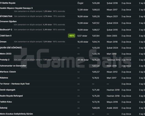This screenshot has width=145, height=116.
Task: Click the Keskin Nişancı Hayalet Savaşçı 3 title
Action: click(x=16, y=8)
